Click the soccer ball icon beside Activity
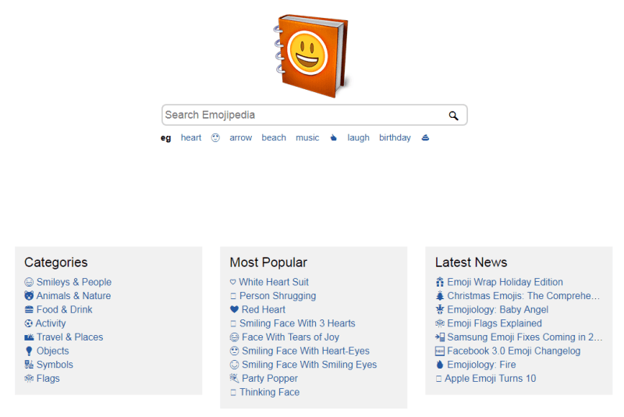 (x=28, y=323)
